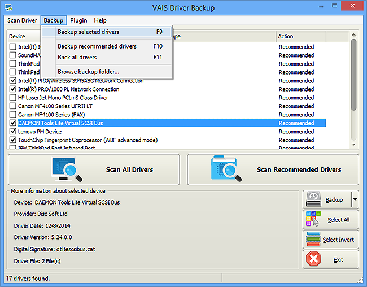Check the first Intel(R) device checkbox

click(x=12, y=47)
